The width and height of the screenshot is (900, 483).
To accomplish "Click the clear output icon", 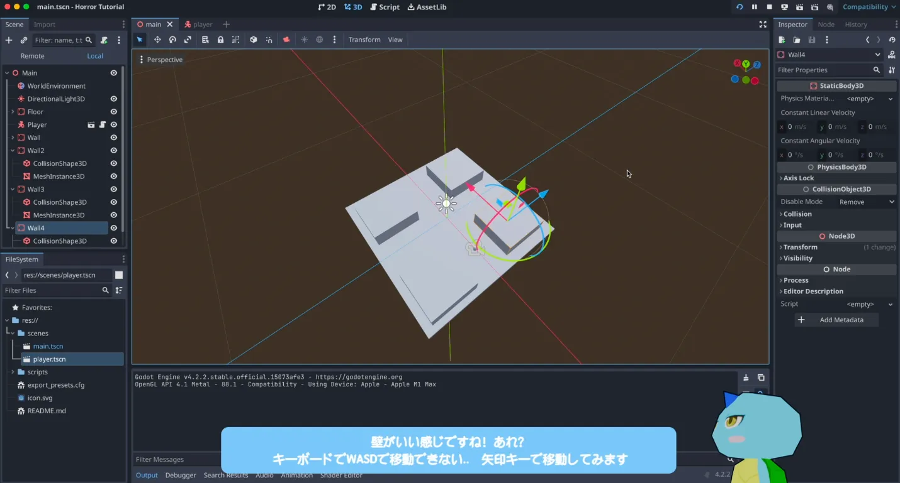I will coord(746,377).
